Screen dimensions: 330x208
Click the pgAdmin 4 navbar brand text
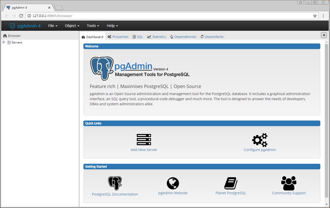coord(29,26)
